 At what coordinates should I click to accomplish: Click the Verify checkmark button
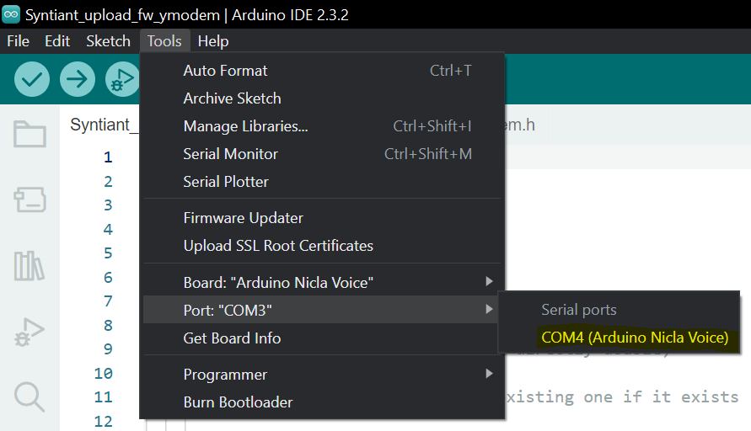(32, 80)
